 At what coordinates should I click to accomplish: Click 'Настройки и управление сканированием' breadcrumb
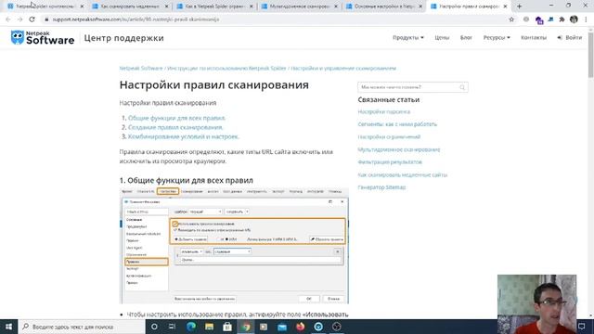pyautogui.click(x=343, y=68)
